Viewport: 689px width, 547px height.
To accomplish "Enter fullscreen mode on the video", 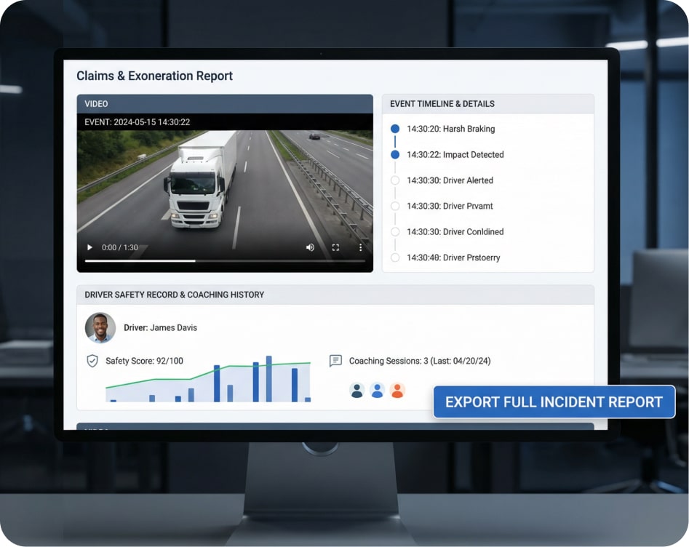I will [335, 247].
